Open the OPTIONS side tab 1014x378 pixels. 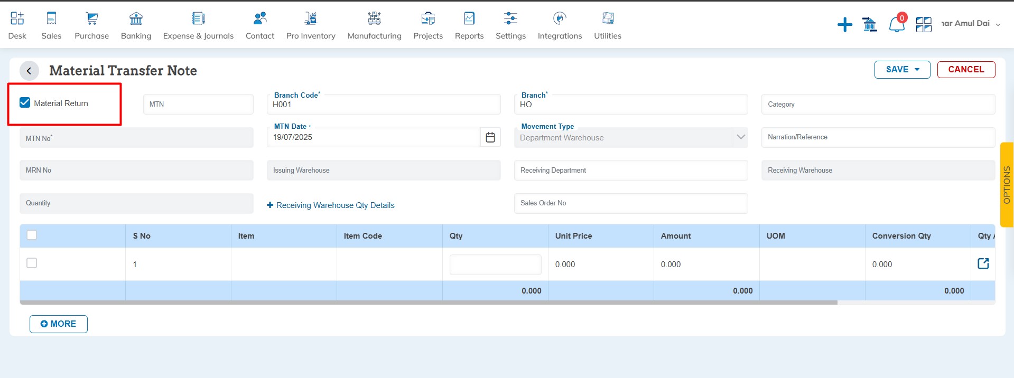click(x=1007, y=185)
